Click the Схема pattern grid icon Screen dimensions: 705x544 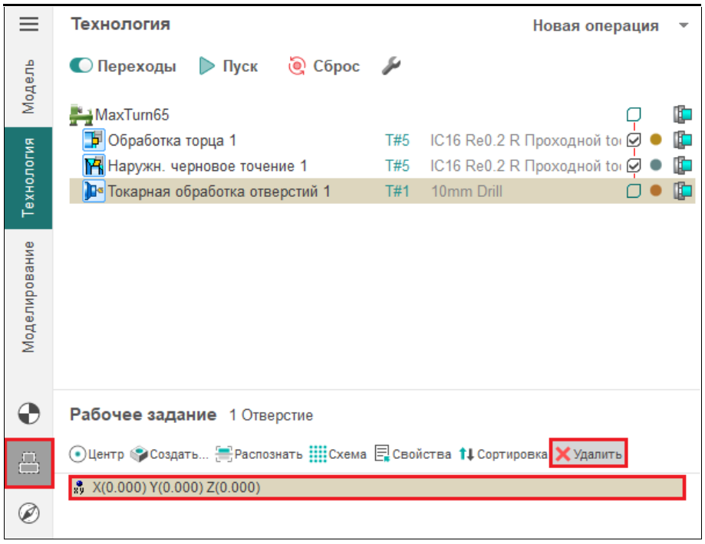click(318, 454)
